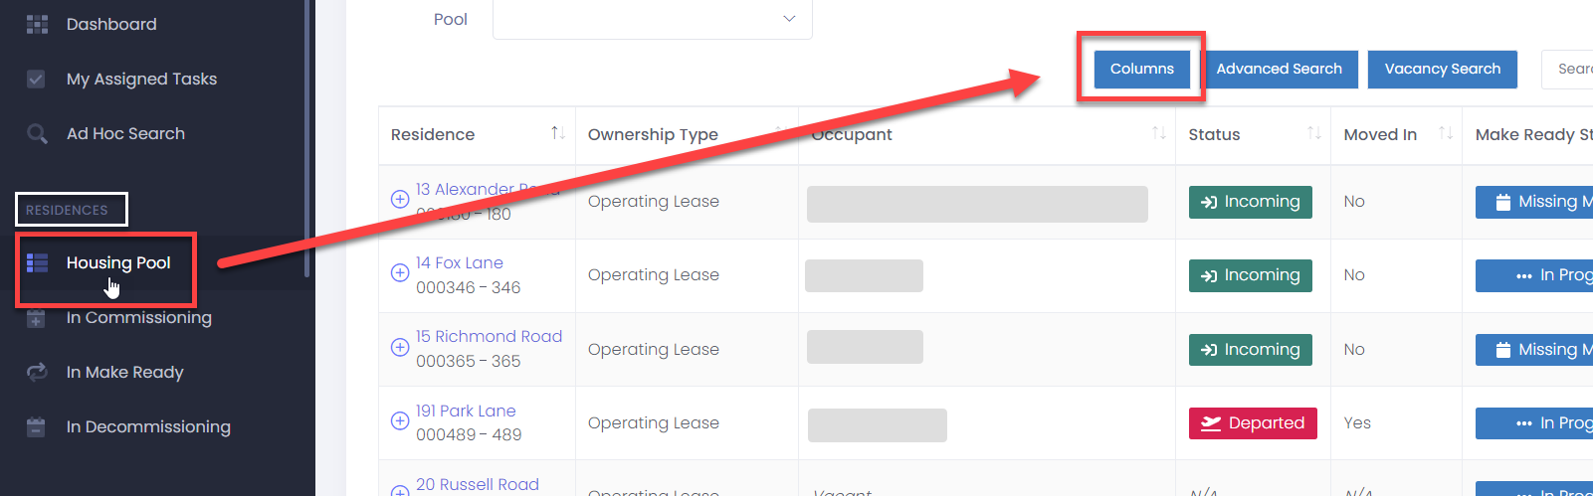
Task: Open Housing Pool in sidebar
Action: [118, 262]
